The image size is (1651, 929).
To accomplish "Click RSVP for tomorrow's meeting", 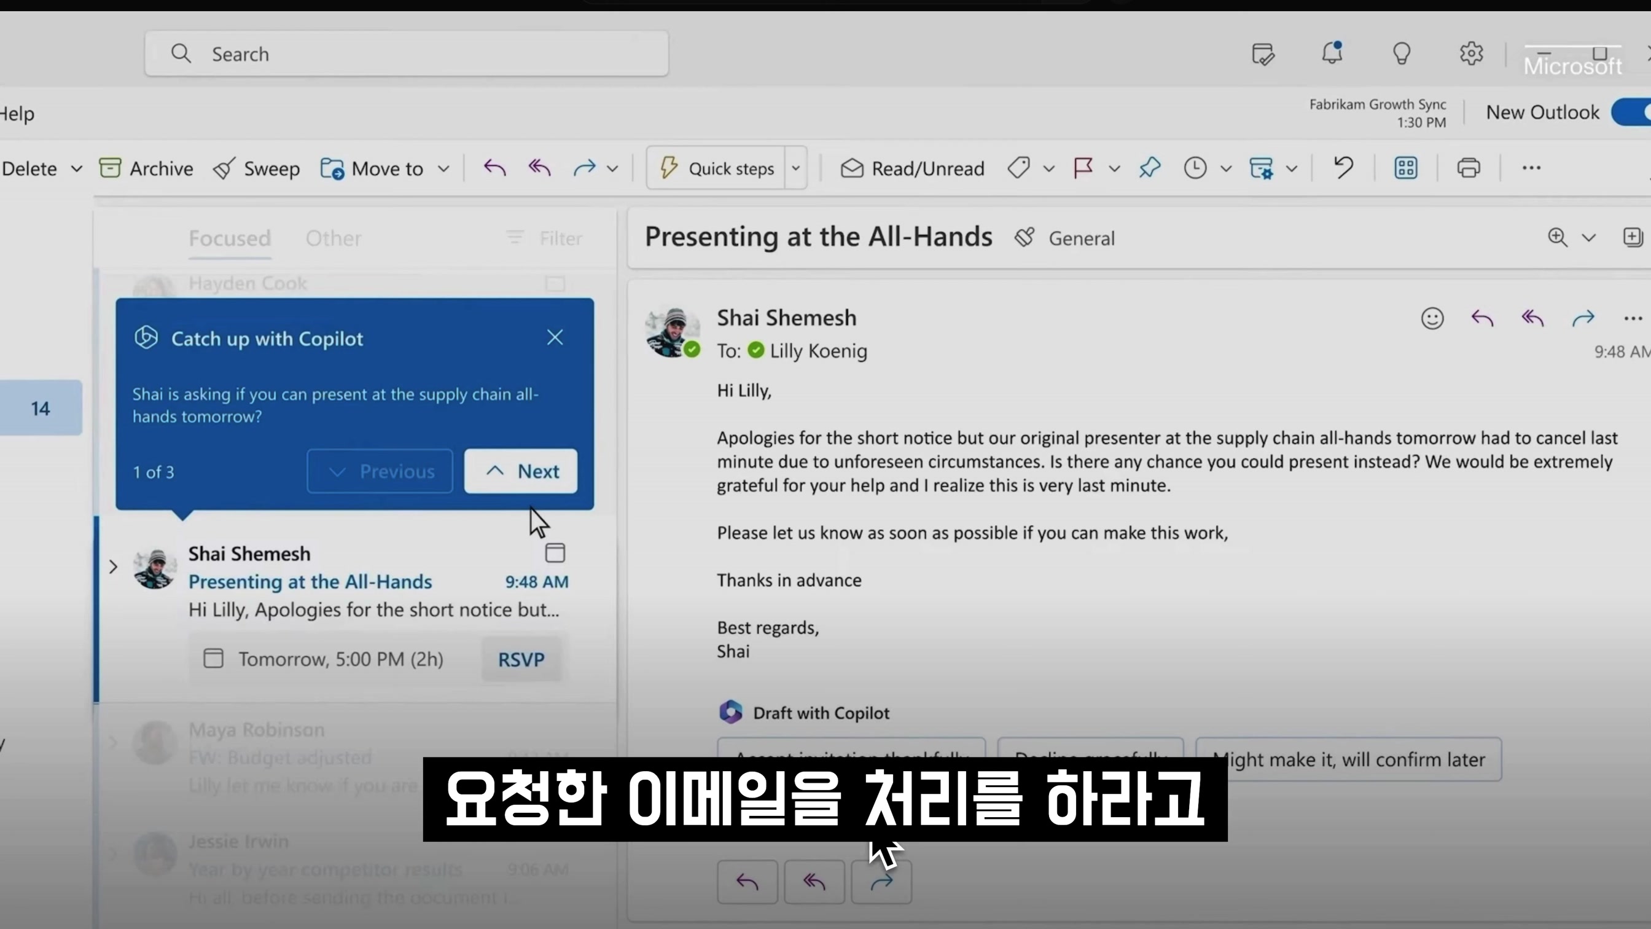I will [521, 659].
